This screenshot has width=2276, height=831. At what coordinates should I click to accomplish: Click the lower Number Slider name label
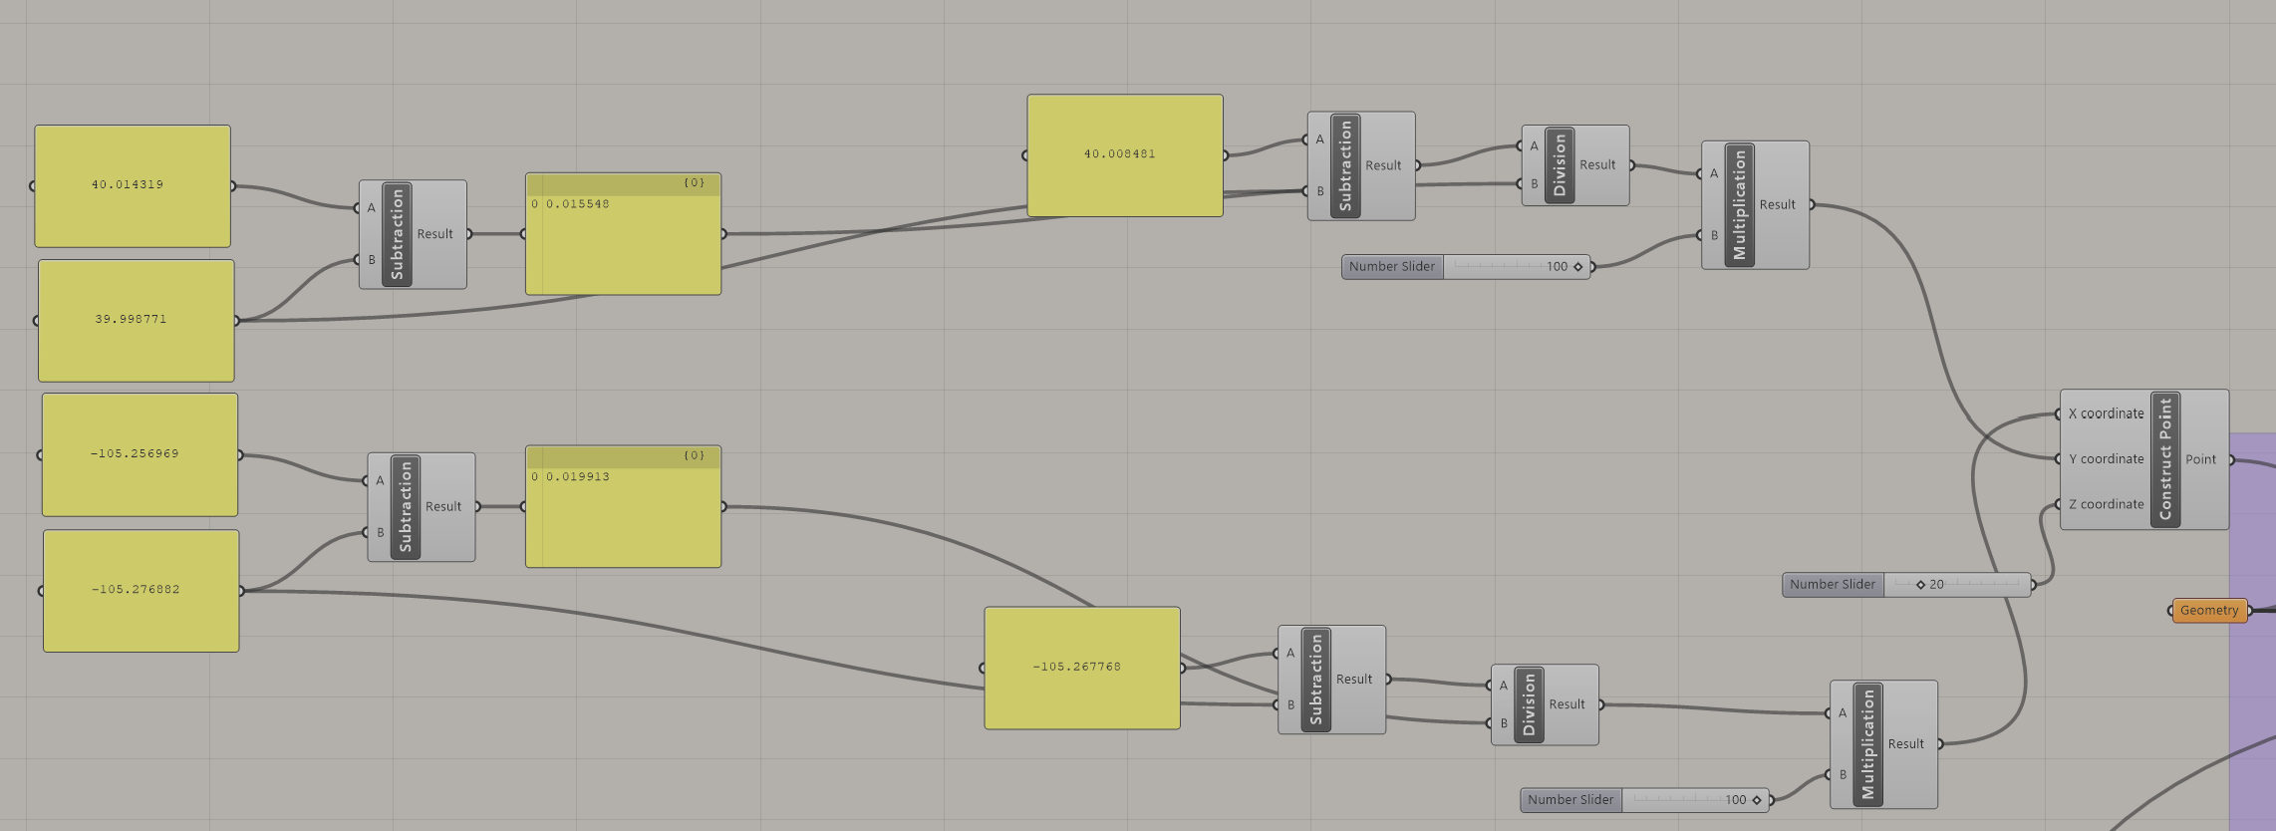click(1570, 800)
